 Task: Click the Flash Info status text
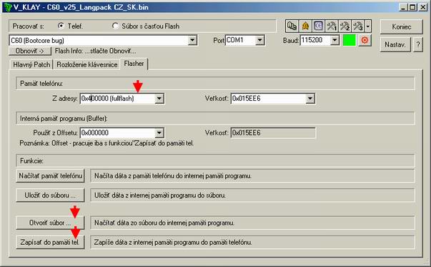[x=95, y=51]
